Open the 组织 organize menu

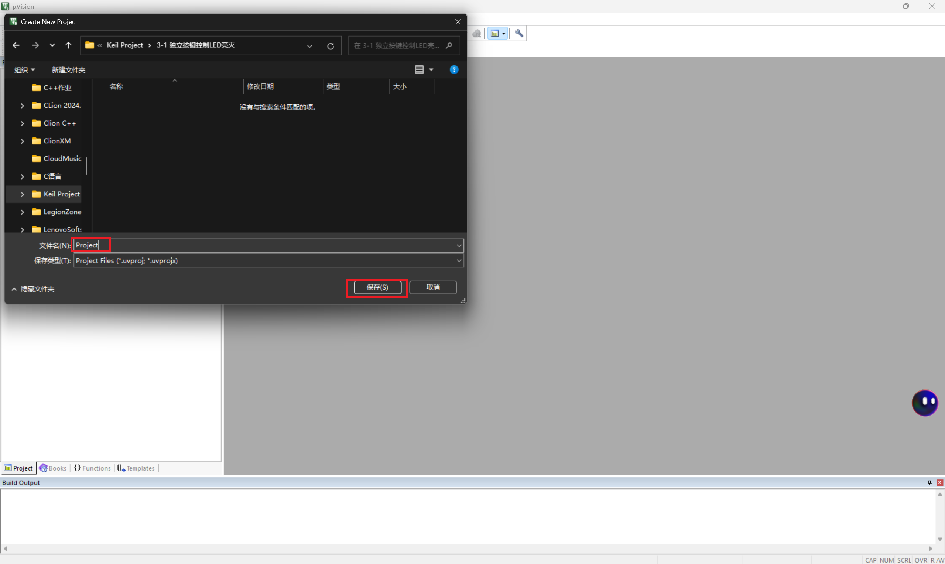24,70
